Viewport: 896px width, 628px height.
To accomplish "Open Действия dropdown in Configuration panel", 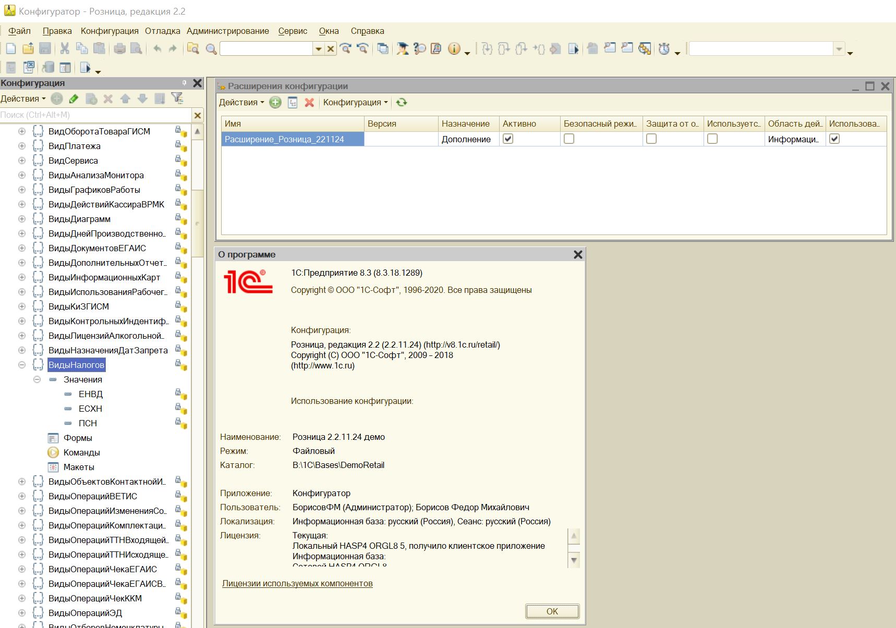I will (23, 98).
